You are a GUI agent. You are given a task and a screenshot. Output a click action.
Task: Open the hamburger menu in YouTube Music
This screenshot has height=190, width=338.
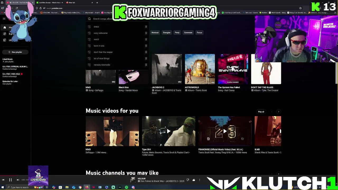pos(4,18)
